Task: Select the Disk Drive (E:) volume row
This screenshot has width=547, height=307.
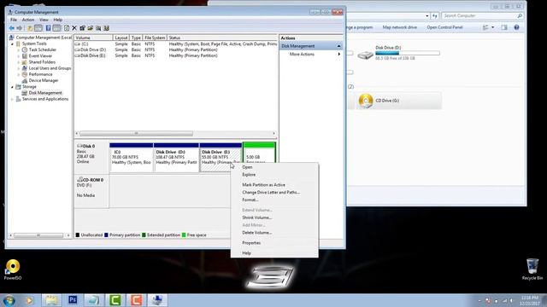Action: point(176,55)
